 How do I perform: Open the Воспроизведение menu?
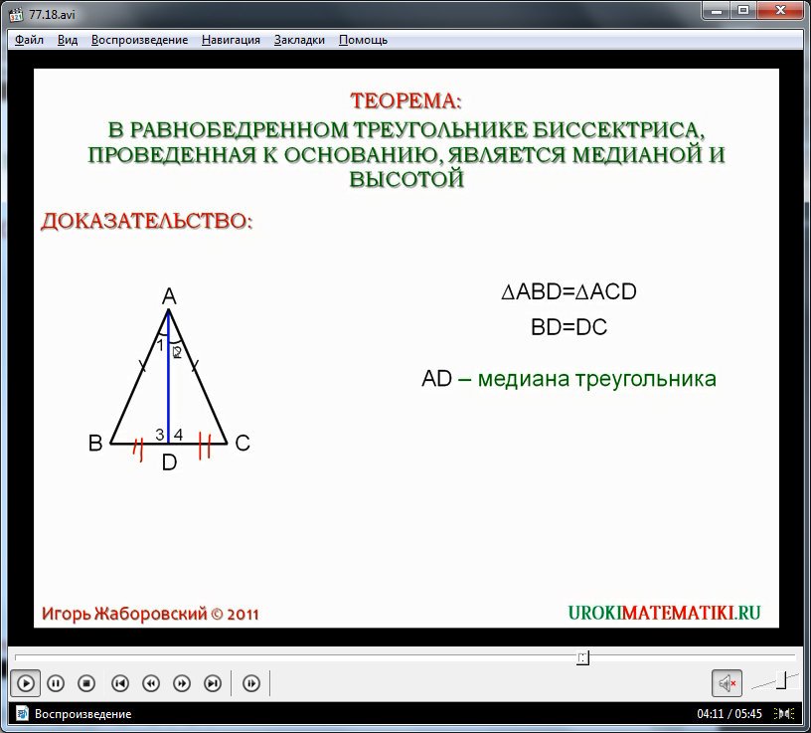pyautogui.click(x=139, y=40)
